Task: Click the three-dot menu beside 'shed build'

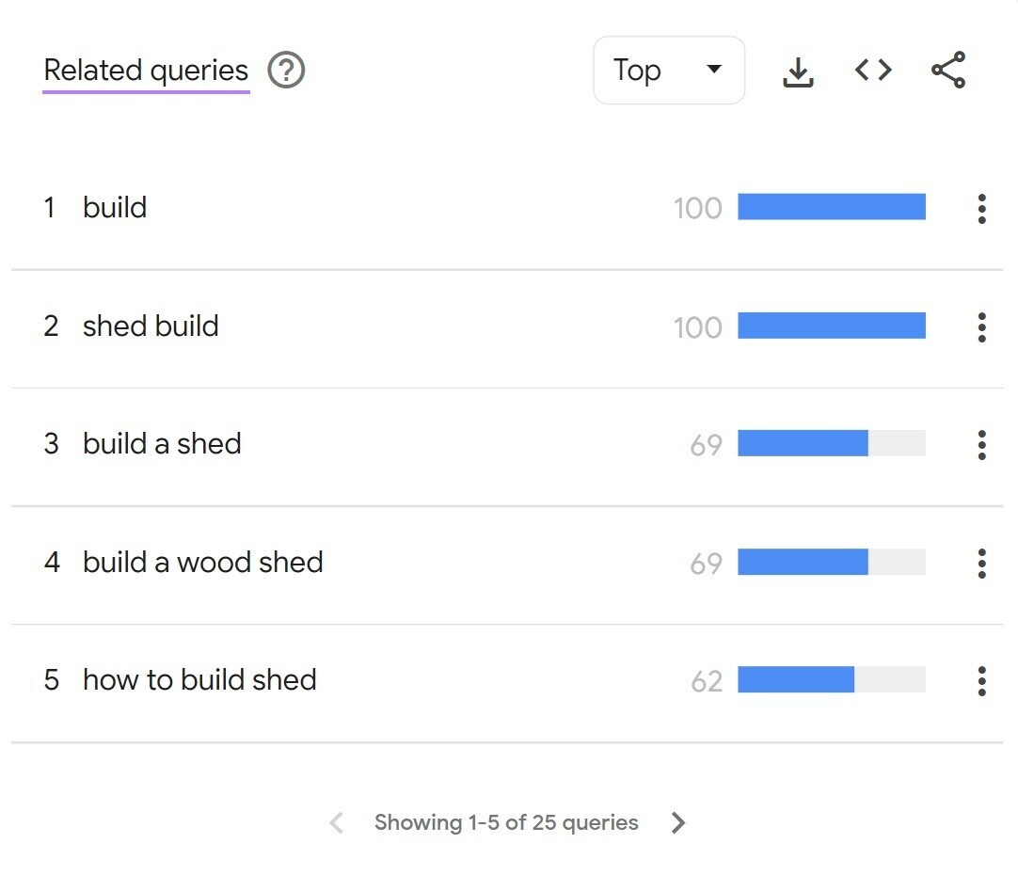Action: pos(981,326)
